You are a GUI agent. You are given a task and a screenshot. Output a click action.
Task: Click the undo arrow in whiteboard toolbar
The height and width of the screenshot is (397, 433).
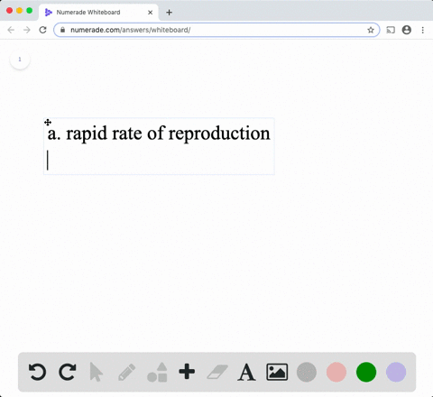click(x=37, y=372)
